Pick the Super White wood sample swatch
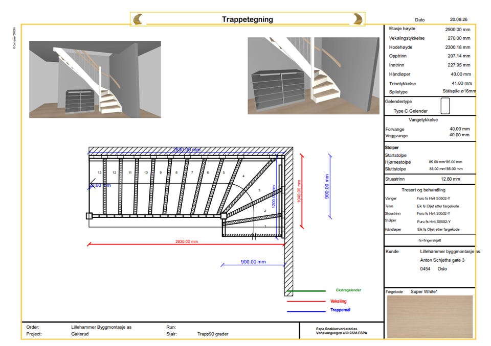 (x=430, y=316)
